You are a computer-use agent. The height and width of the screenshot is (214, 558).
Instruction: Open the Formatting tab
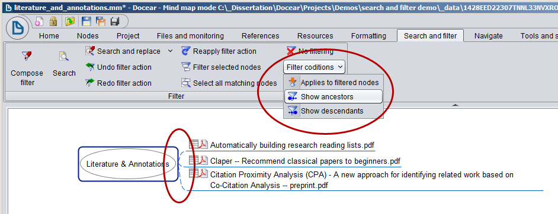[368, 36]
